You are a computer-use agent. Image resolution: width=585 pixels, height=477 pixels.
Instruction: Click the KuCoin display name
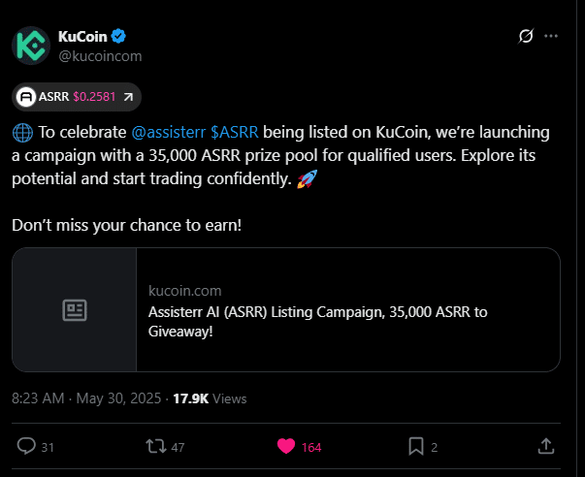[82, 37]
